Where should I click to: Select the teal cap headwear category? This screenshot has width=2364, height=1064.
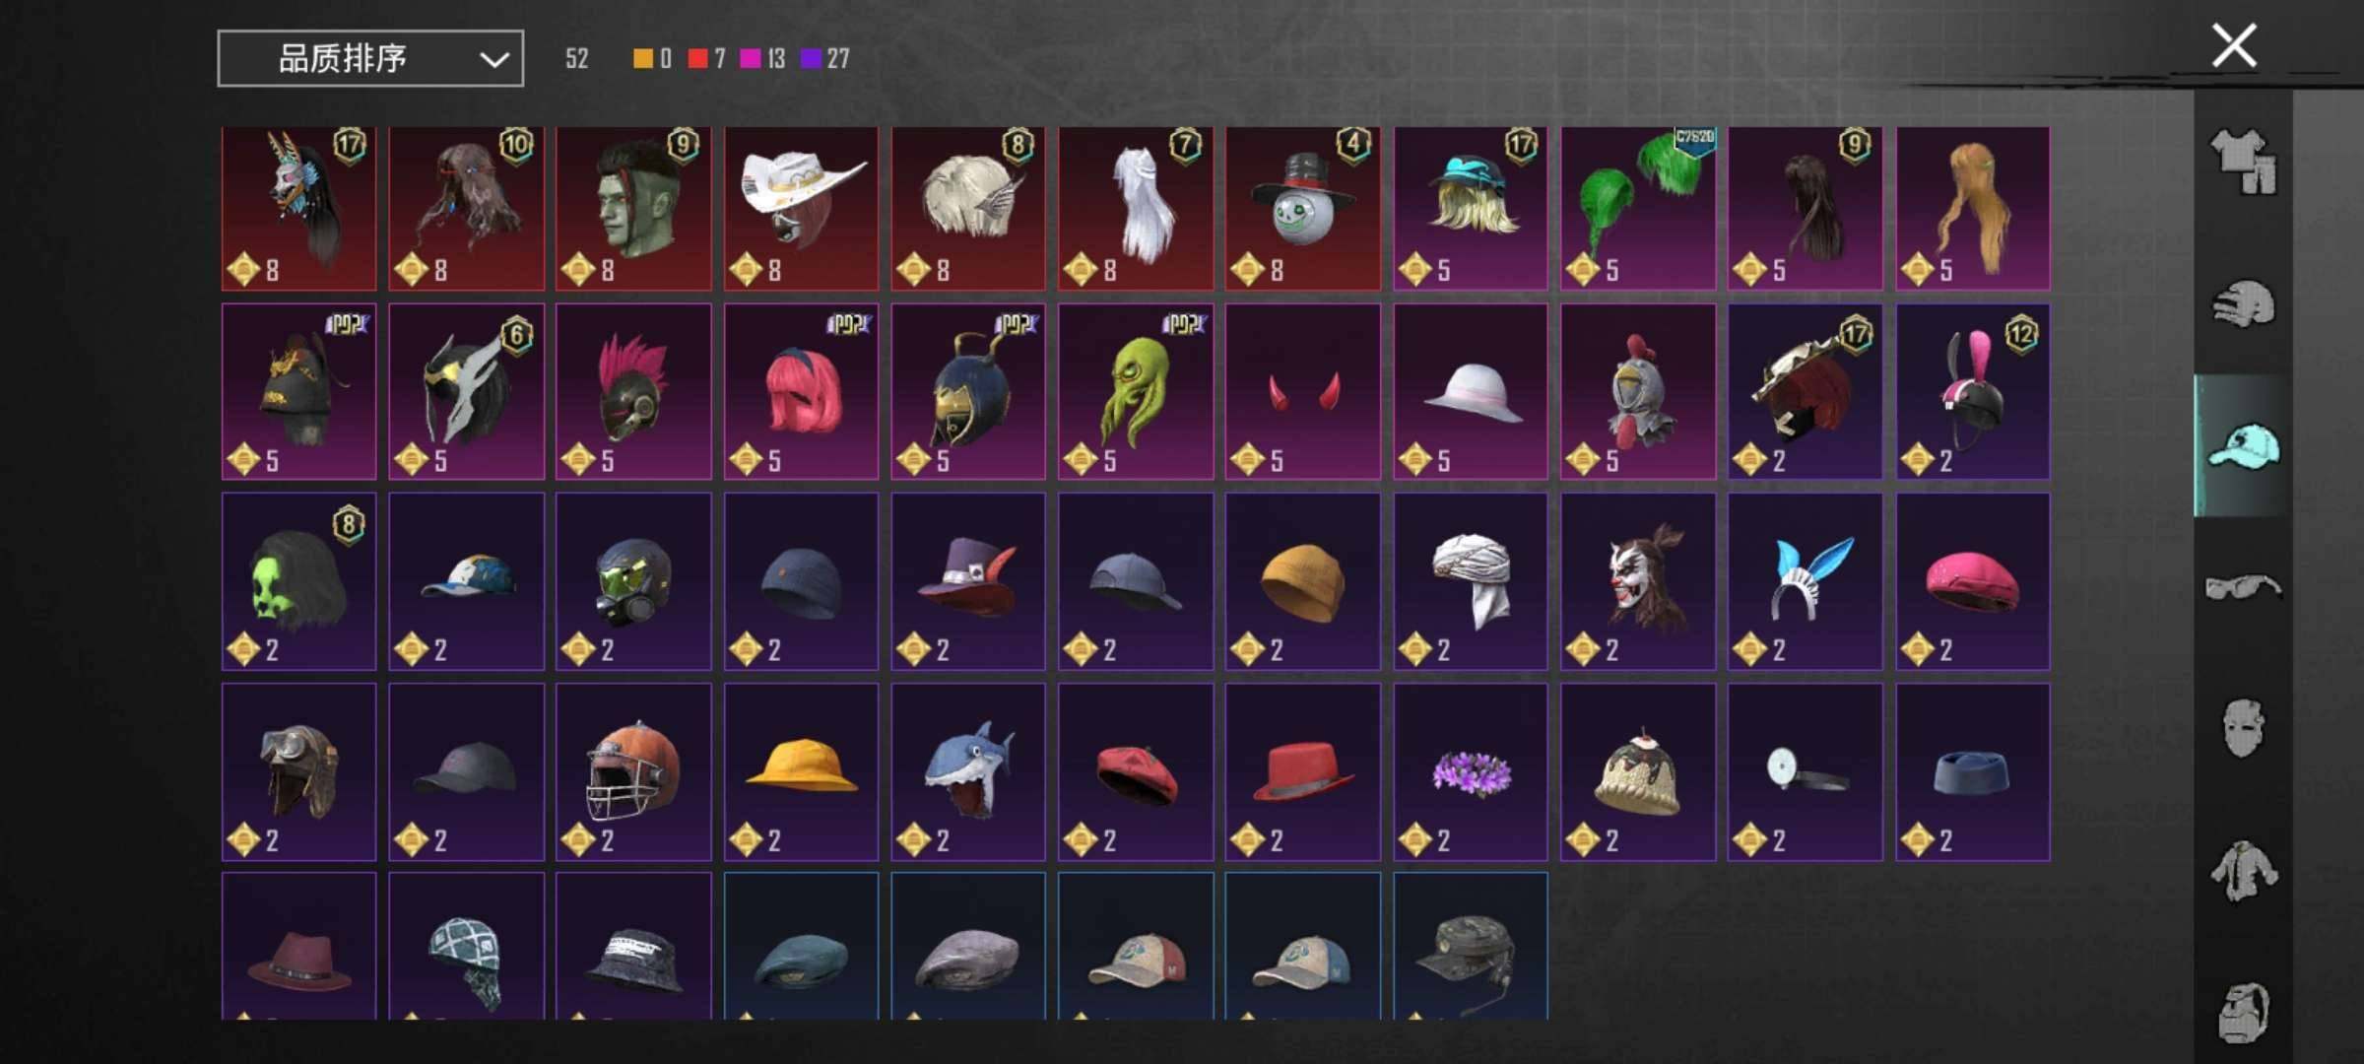pos(2243,446)
